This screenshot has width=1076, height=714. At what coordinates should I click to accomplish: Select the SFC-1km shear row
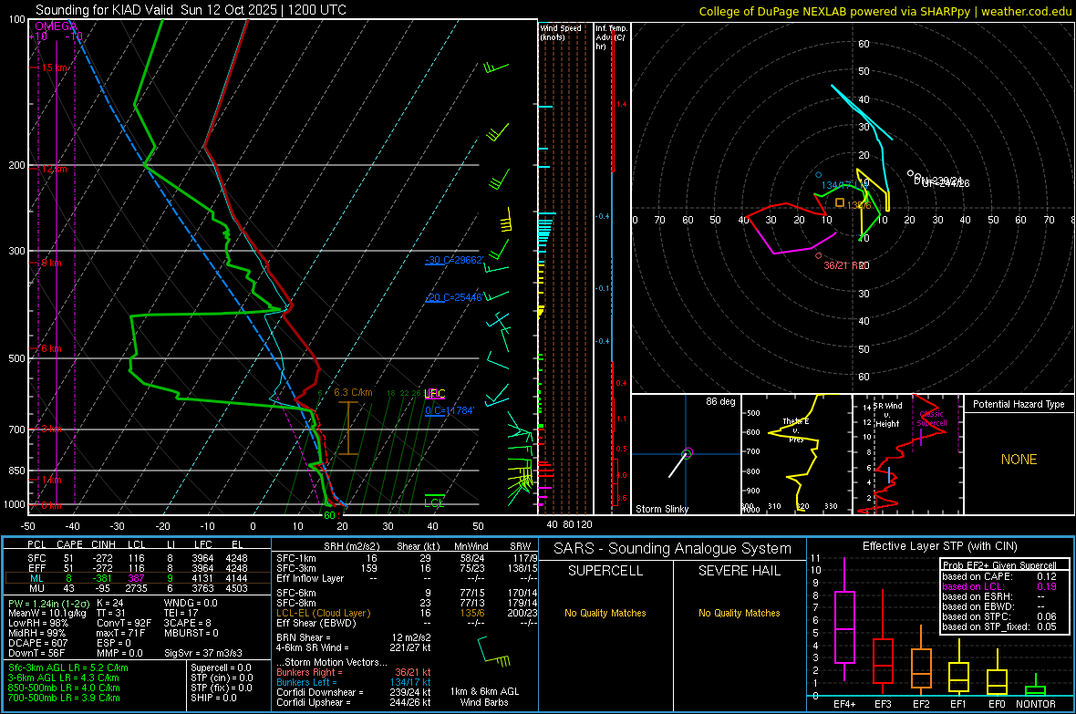pyautogui.click(x=407, y=558)
